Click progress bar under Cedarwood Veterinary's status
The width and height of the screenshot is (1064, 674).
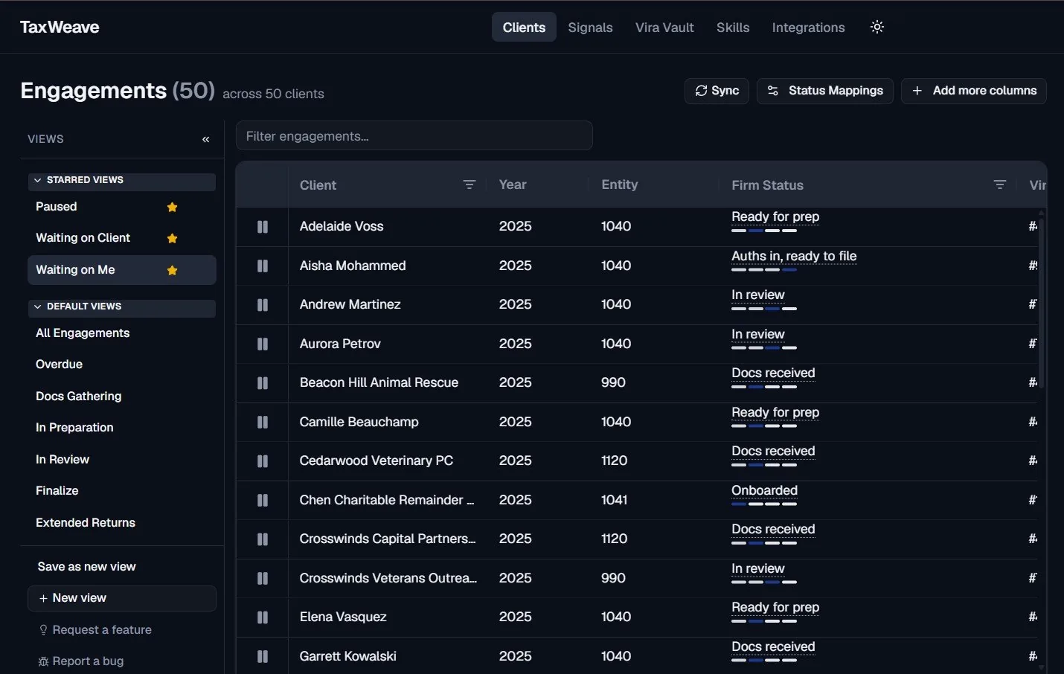[x=764, y=464]
